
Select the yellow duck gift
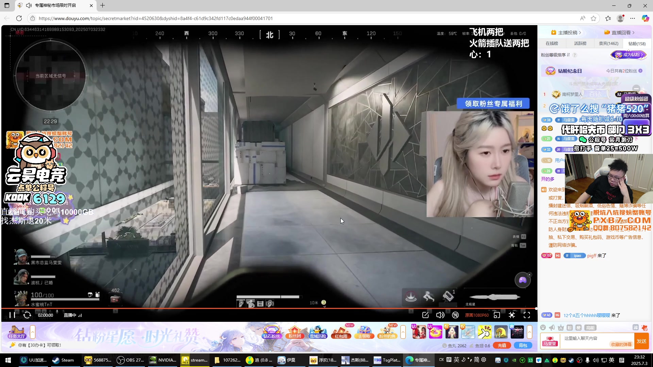435,332
